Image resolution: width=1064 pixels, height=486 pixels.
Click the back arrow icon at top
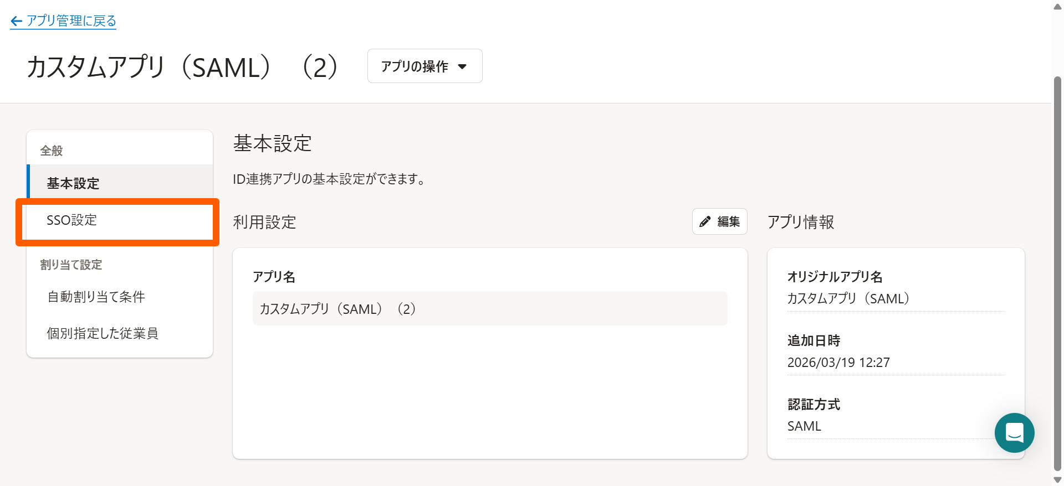[x=16, y=22]
